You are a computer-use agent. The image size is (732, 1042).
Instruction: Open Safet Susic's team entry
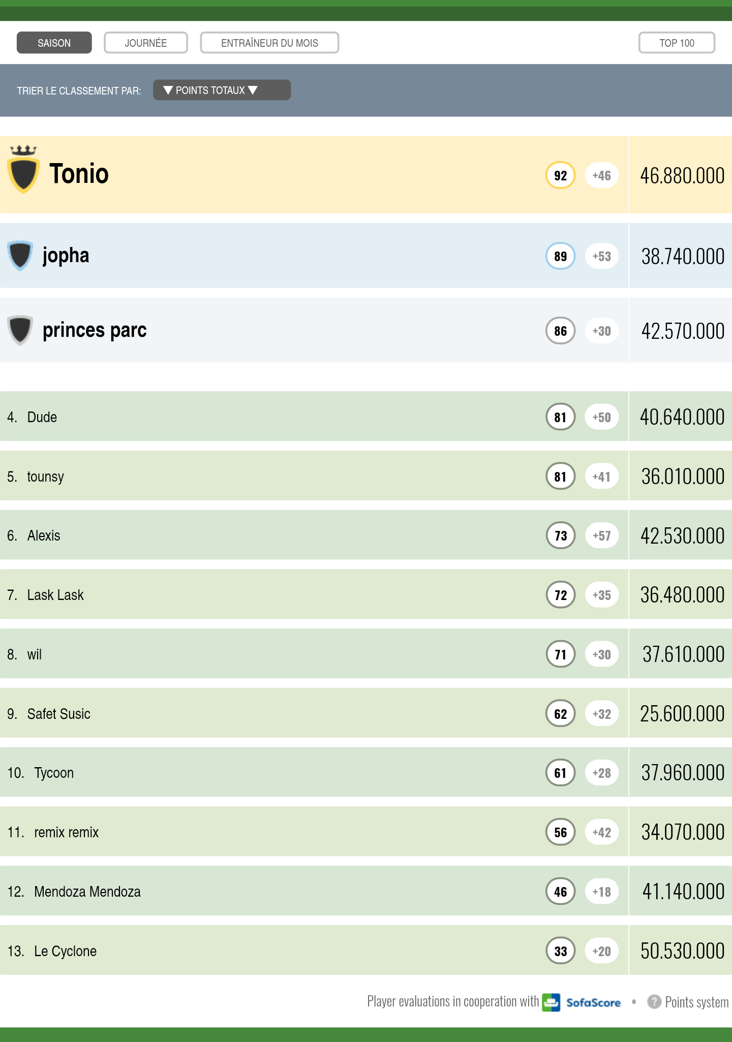[x=59, y=714]
